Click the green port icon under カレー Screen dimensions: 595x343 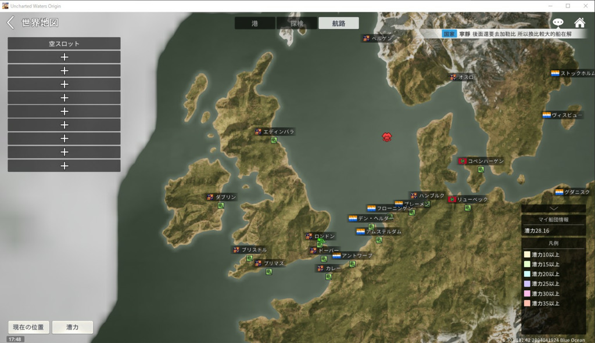329,277
